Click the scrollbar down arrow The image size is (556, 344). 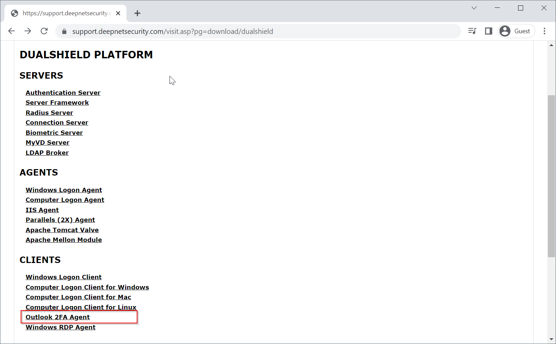coord(551,339)
